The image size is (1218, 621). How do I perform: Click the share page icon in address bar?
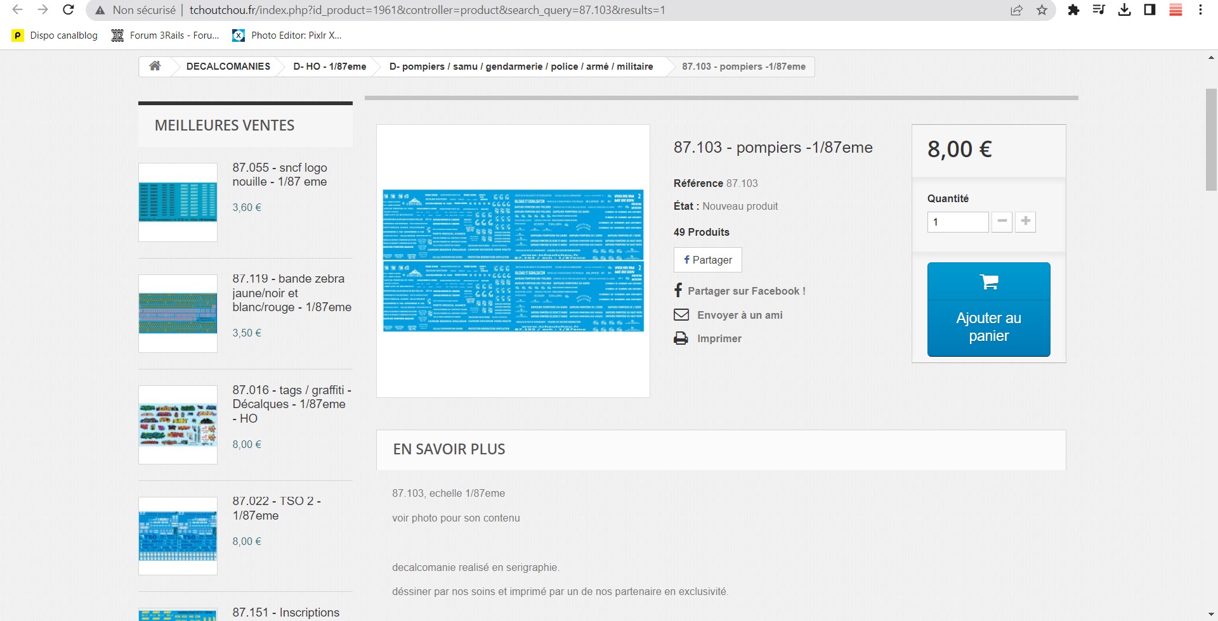pos(1016,10)
